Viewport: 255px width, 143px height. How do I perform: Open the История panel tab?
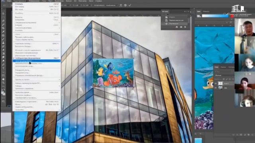165,12
